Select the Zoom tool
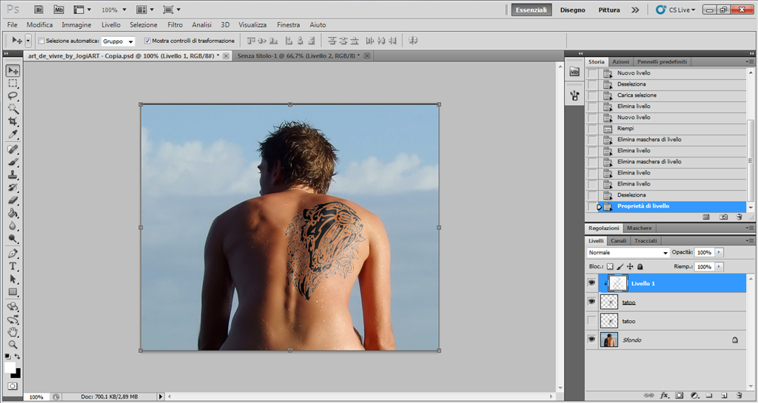The image size is (758, 403). 13,344
